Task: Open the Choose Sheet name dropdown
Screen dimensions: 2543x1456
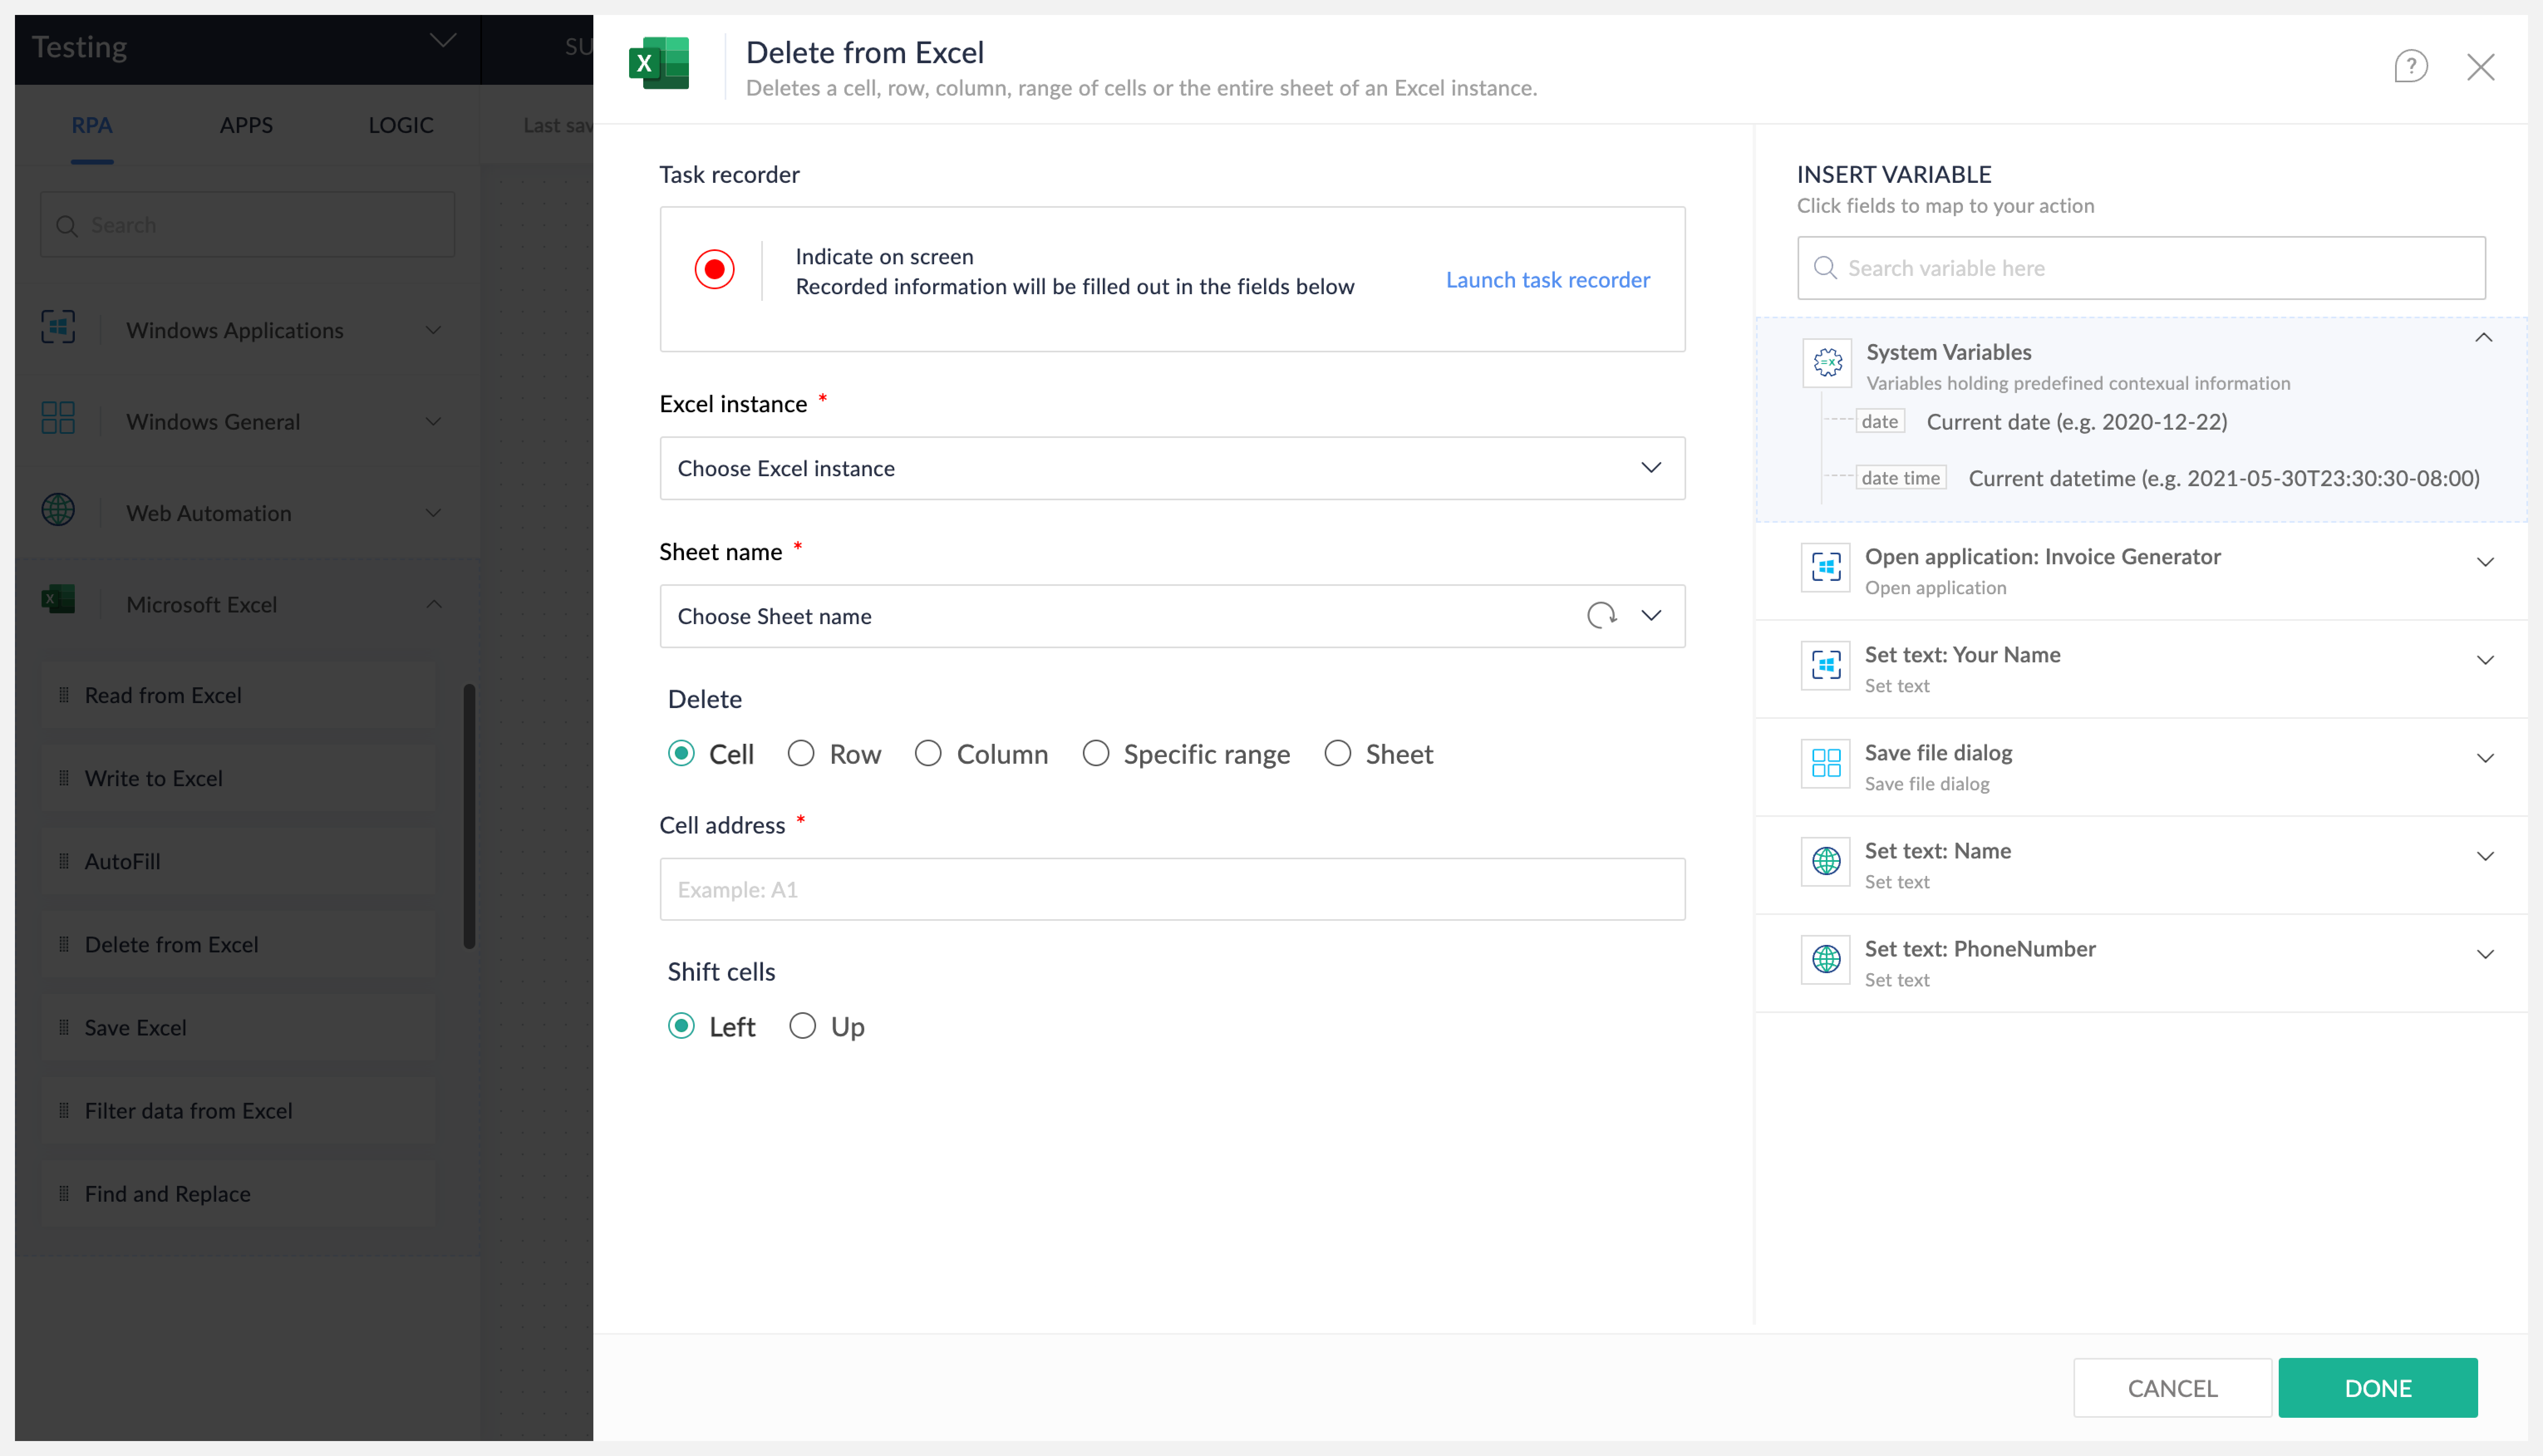Action: pos(1120,616)
